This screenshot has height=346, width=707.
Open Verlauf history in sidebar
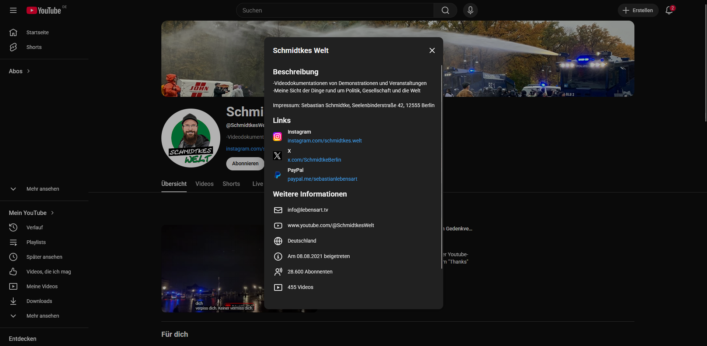tap(35, 227)
